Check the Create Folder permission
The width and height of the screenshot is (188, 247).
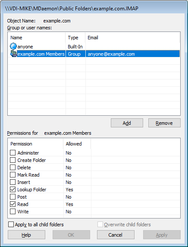[13, 160]
